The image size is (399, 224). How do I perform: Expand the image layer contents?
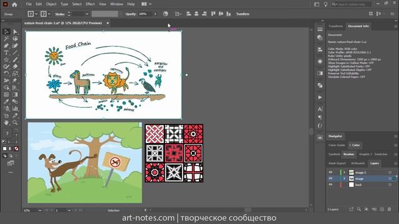pos(344,179)
